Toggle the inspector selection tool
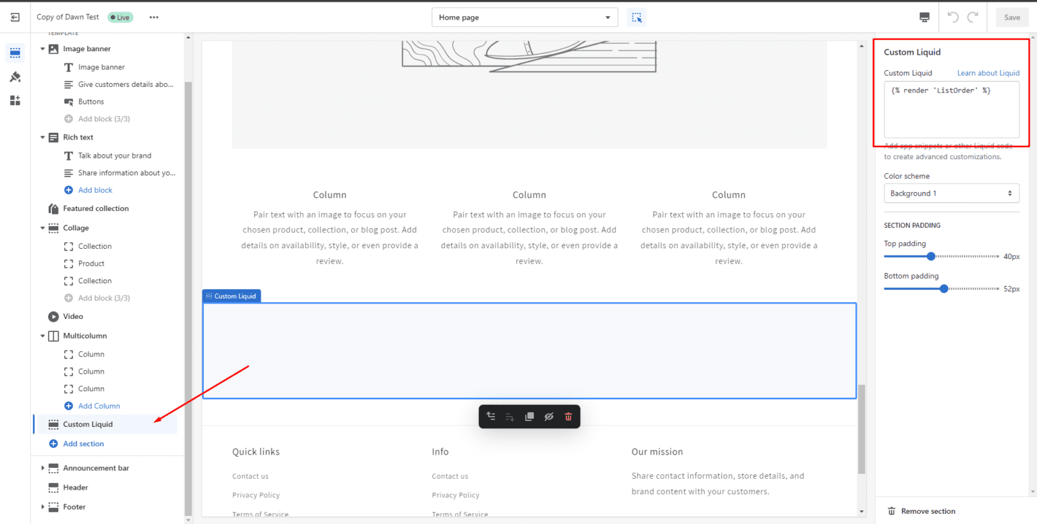The width and height of the screenshot is (1037, 524). (637, 18)
